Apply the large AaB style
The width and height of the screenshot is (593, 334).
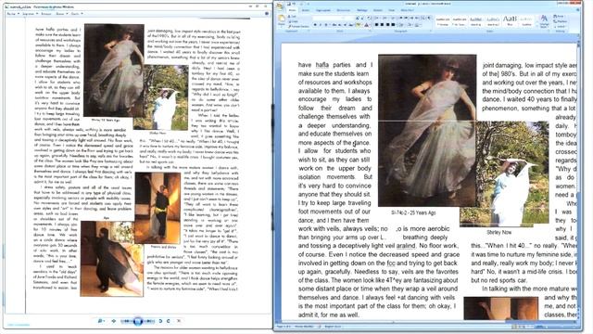pos(511,21)
